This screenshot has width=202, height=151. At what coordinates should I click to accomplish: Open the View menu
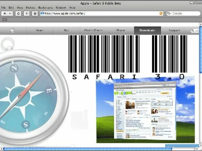click(x=20, y=8)
